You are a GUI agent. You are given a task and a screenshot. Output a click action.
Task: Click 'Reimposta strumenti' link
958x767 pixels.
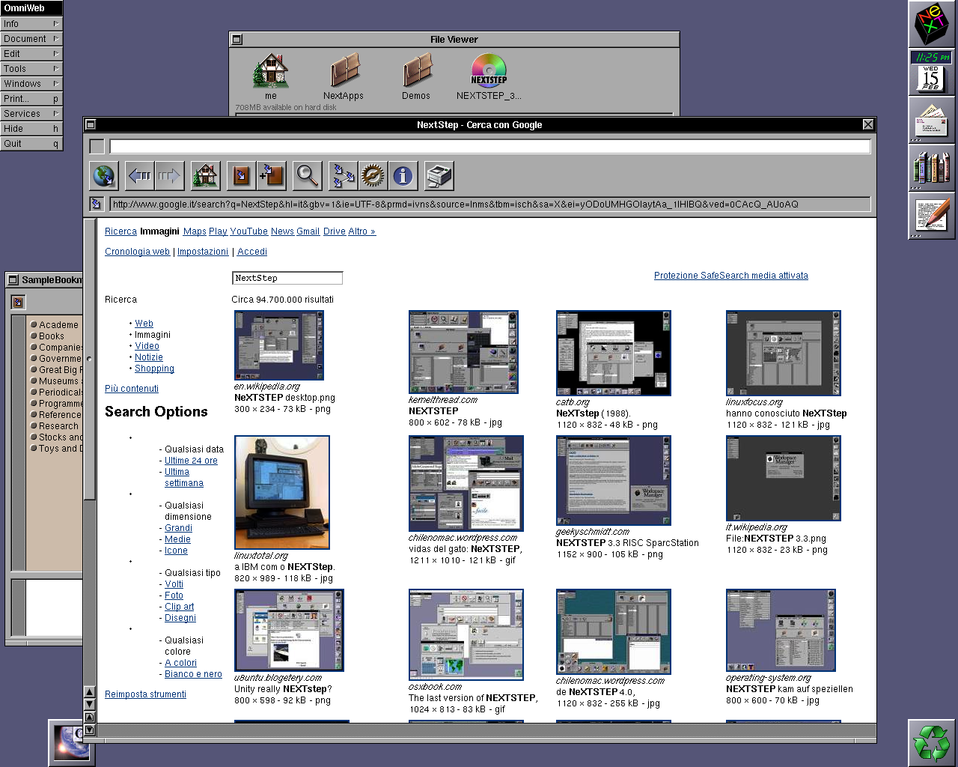point(145,694)
